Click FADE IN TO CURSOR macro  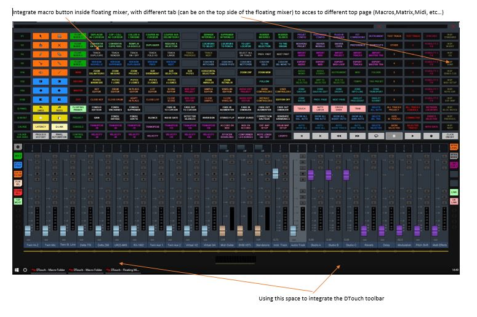[171, 109]
